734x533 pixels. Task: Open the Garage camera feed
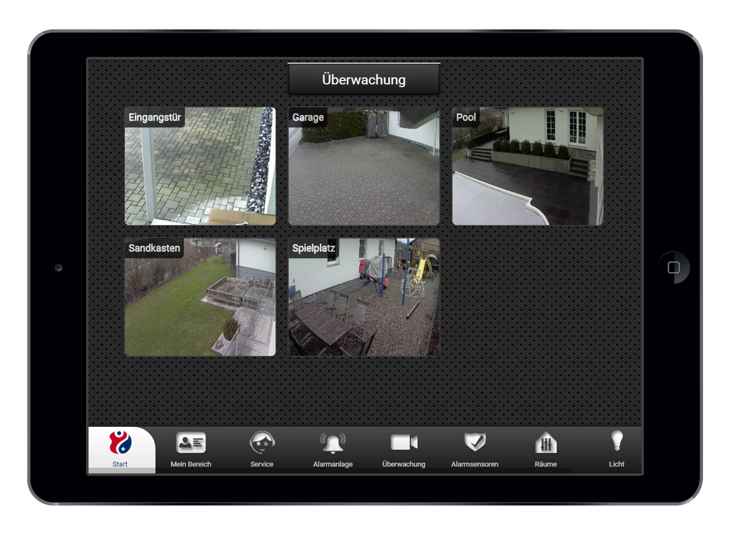coord(364,166)
